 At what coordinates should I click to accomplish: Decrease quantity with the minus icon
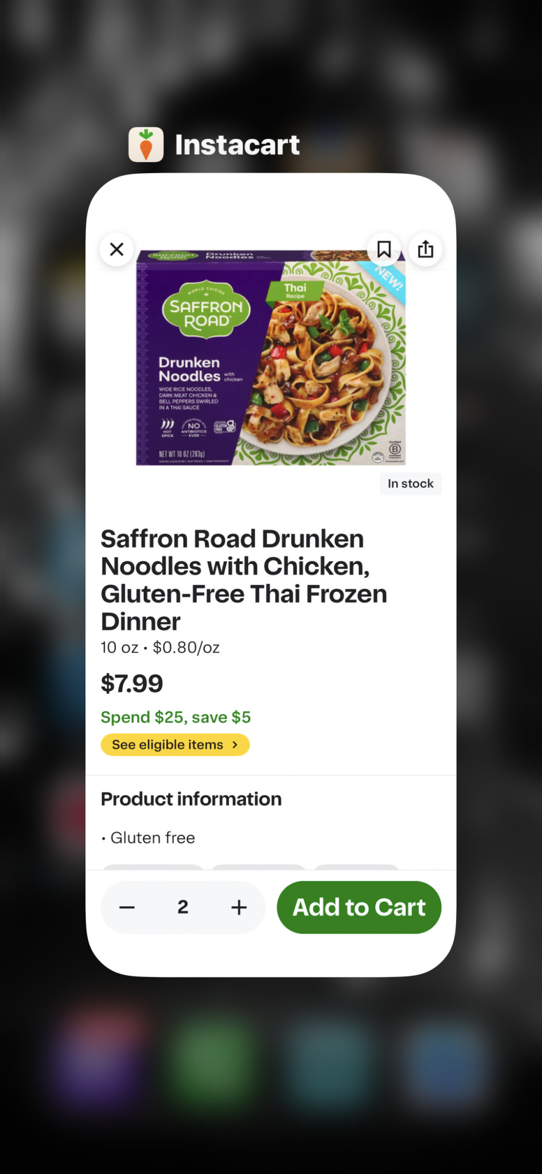click(x=127, y=907)
